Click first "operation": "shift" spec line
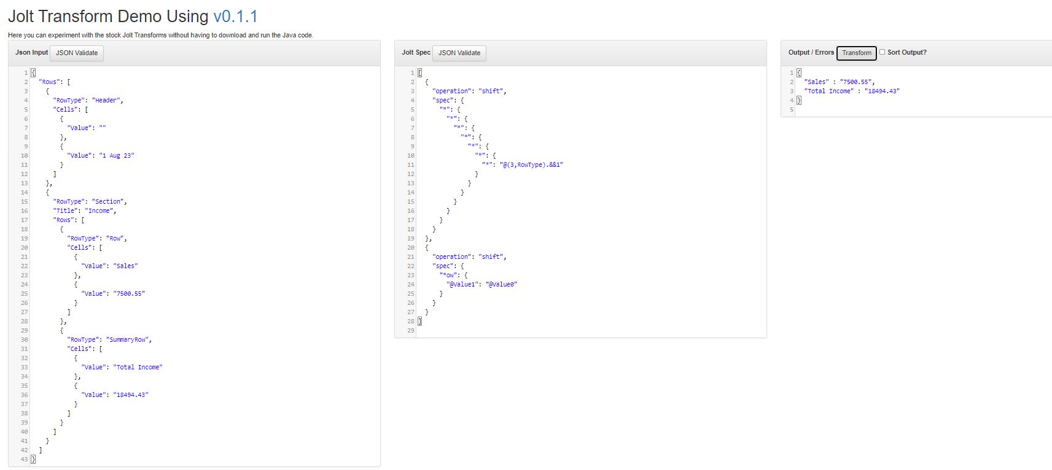 click(469, 91)
